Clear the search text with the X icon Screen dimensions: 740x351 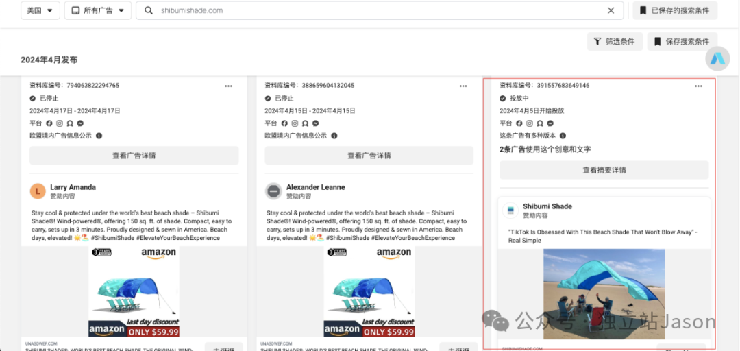pyautogui.click(x=610, y=10)
